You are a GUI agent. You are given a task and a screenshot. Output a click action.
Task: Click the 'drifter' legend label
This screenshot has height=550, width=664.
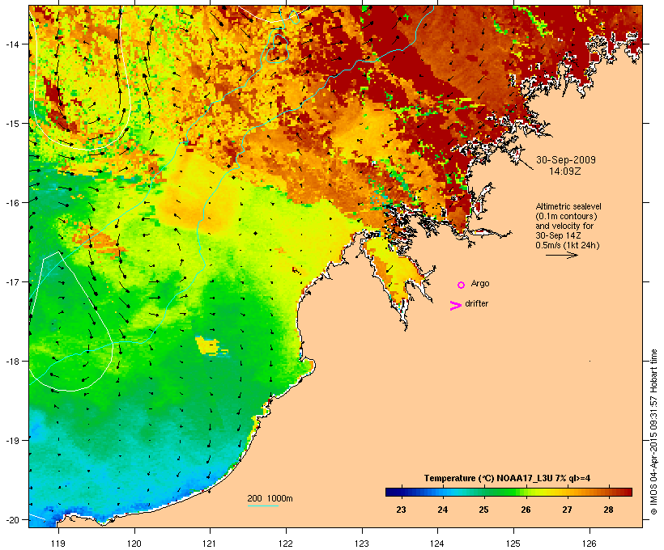[x=476, y=303]
